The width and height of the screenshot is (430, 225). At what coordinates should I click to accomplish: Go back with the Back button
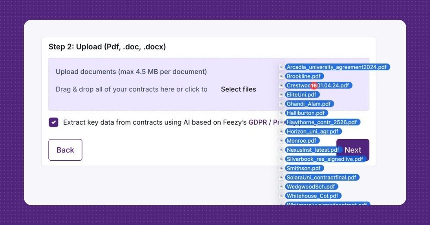[x=65, y=150]
